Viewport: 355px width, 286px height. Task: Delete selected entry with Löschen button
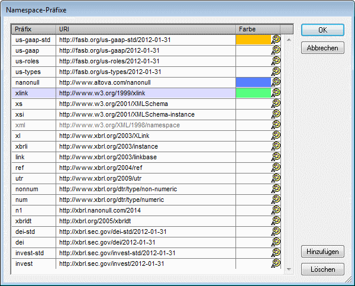(x=322, y=269)
